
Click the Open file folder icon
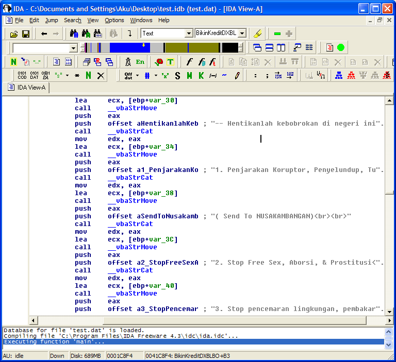tap(14, 33)
